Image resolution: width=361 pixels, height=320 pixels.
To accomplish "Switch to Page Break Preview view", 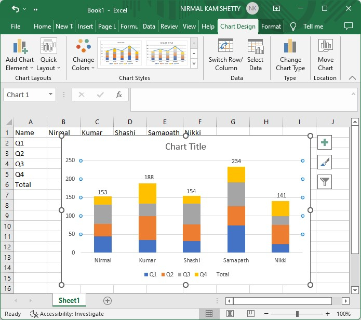I will (x=250, y=314).
